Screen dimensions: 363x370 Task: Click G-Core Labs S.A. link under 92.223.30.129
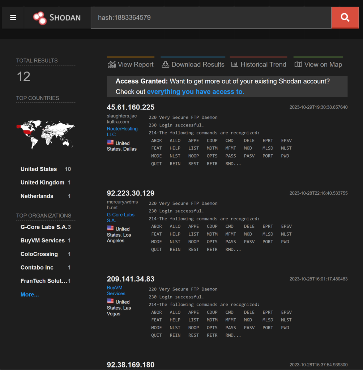120,218
